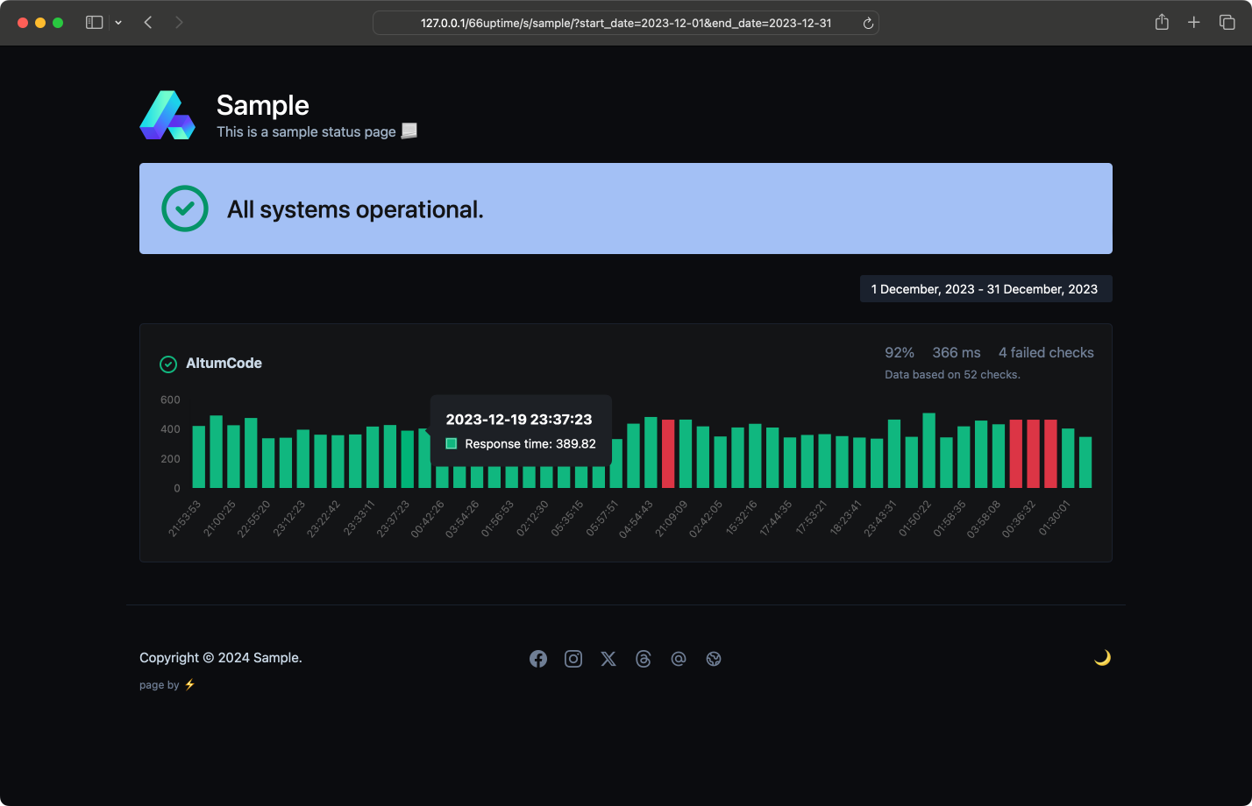The width and height of the screenshot is (1252, 806).
Task: Click the 'page by' footer link
Action: coord(167,684)
